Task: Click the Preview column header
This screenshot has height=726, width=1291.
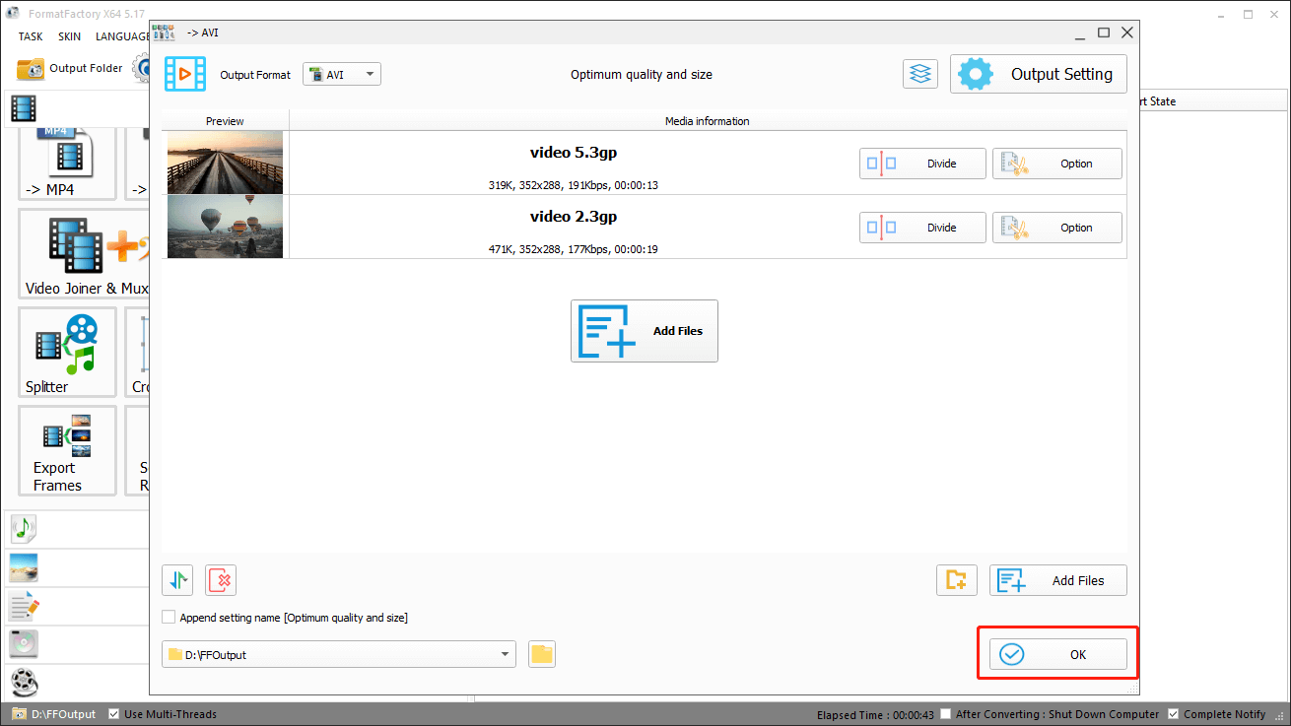Action: tap(225, 121)
